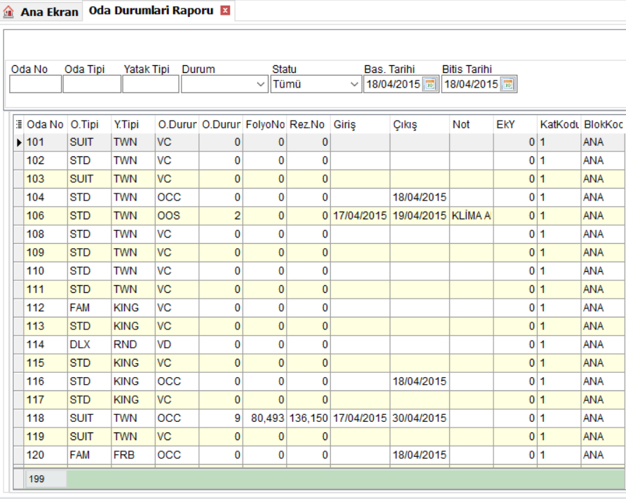Select the room 118 SUIT row

tap(319, 418)
